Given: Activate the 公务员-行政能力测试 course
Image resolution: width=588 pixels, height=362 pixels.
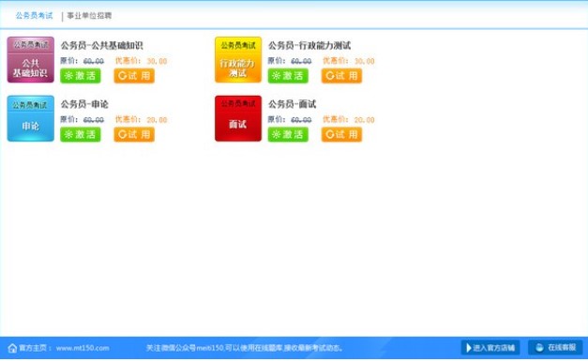Looking at the screenshot, I should [288, 76].
